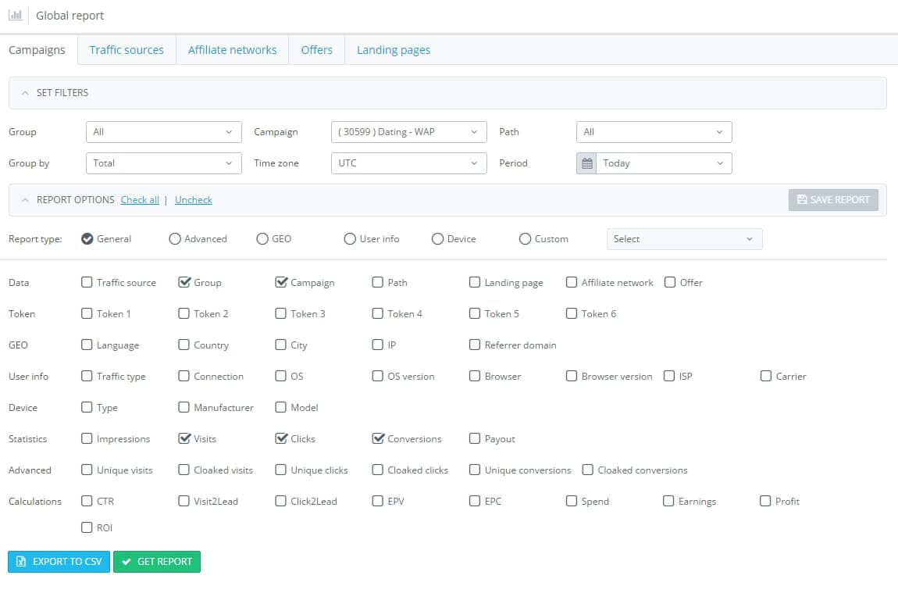Click the Uncheck link
This screenshot has height=604, width=898.
194,200
